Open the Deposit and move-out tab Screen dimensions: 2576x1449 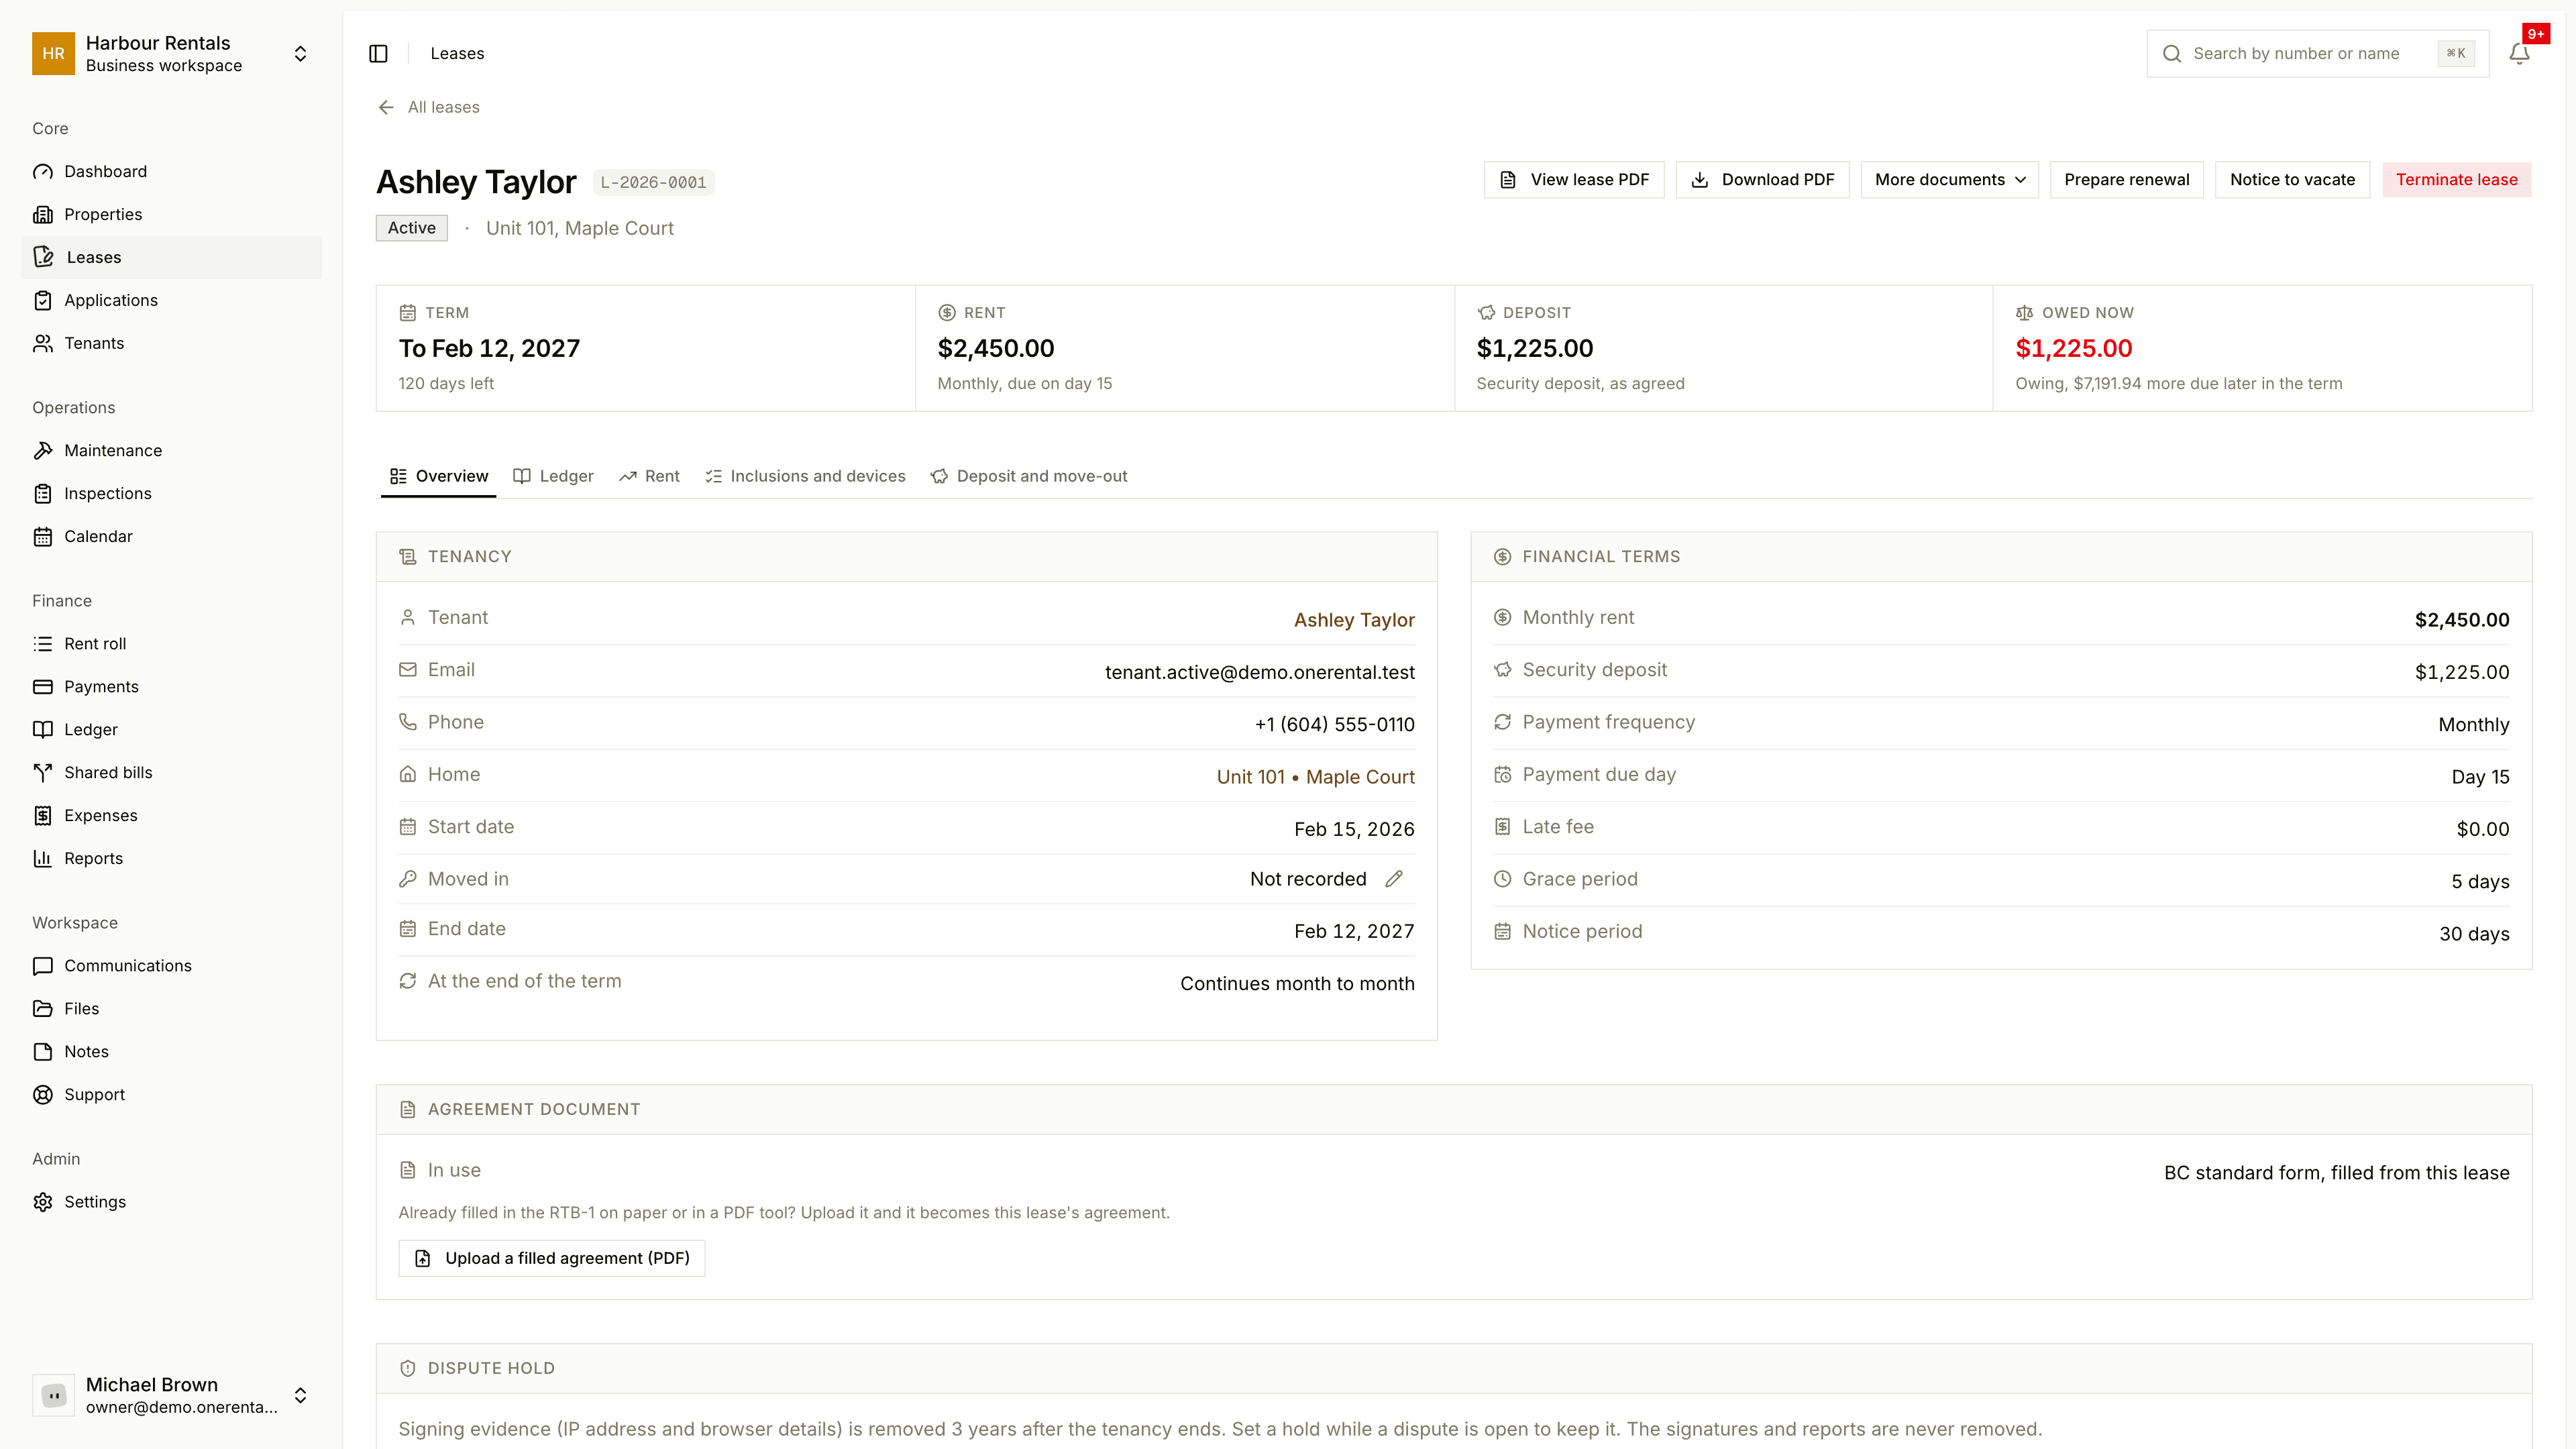1029,477
